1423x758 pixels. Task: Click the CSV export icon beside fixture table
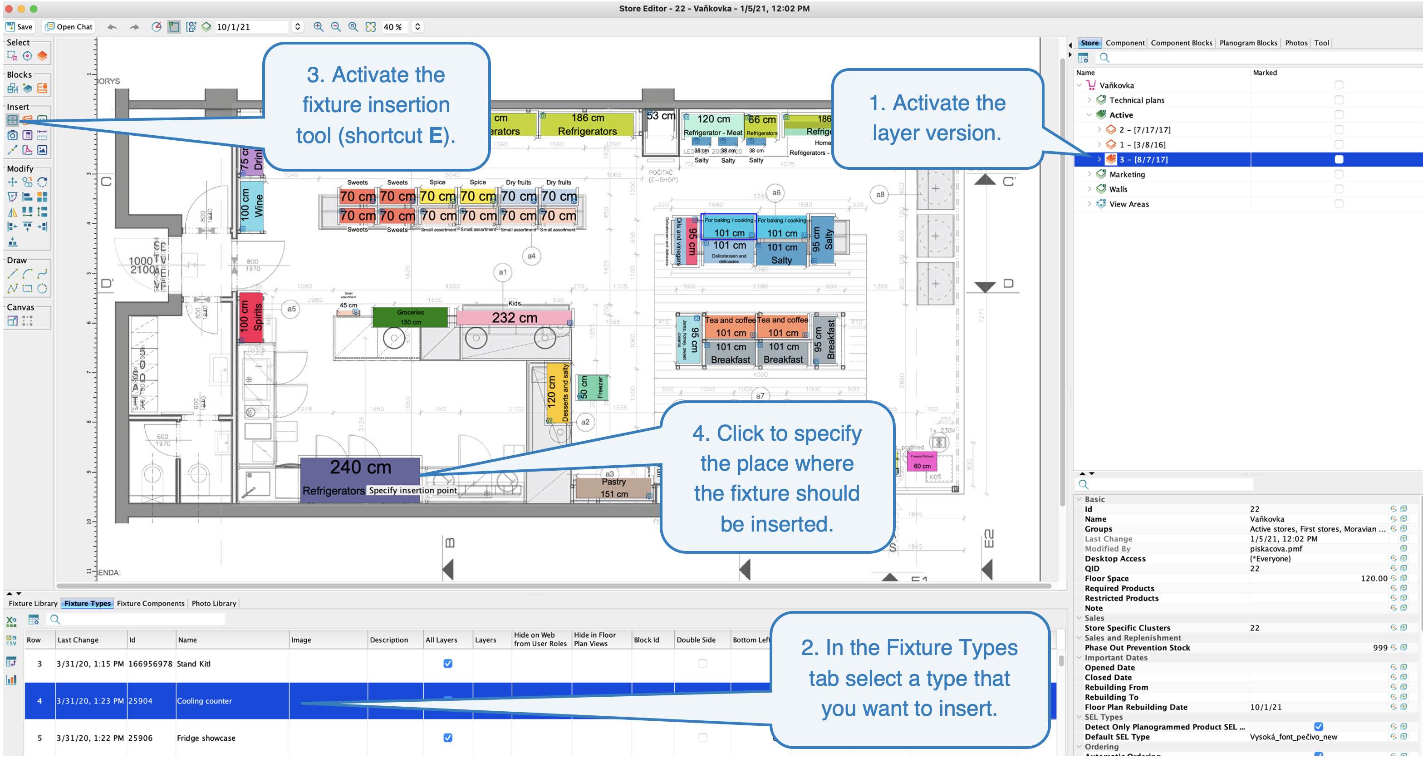point(11,640)
